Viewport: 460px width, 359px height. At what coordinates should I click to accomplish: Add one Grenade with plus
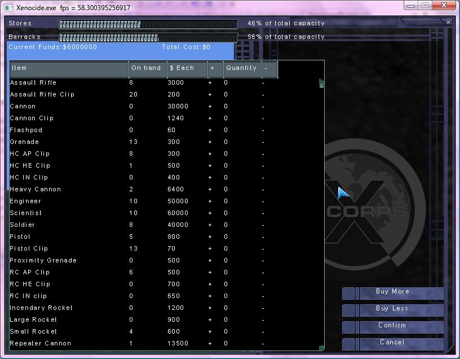(210, 142)
